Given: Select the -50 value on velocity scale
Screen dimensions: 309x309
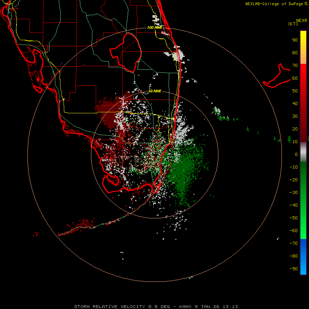Looking at the screenshot, I should click(294, 218).
